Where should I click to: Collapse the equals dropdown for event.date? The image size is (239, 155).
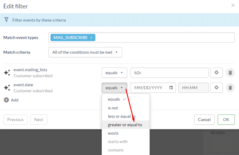tap(114, 88)
